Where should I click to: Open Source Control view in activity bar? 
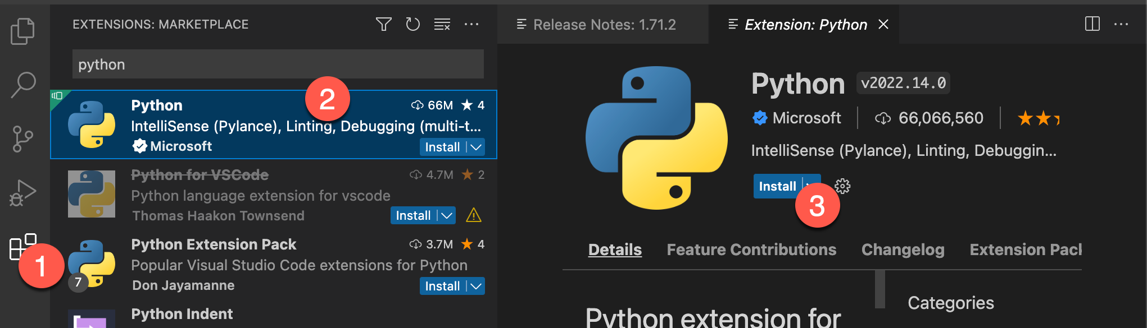coord(22,138)
